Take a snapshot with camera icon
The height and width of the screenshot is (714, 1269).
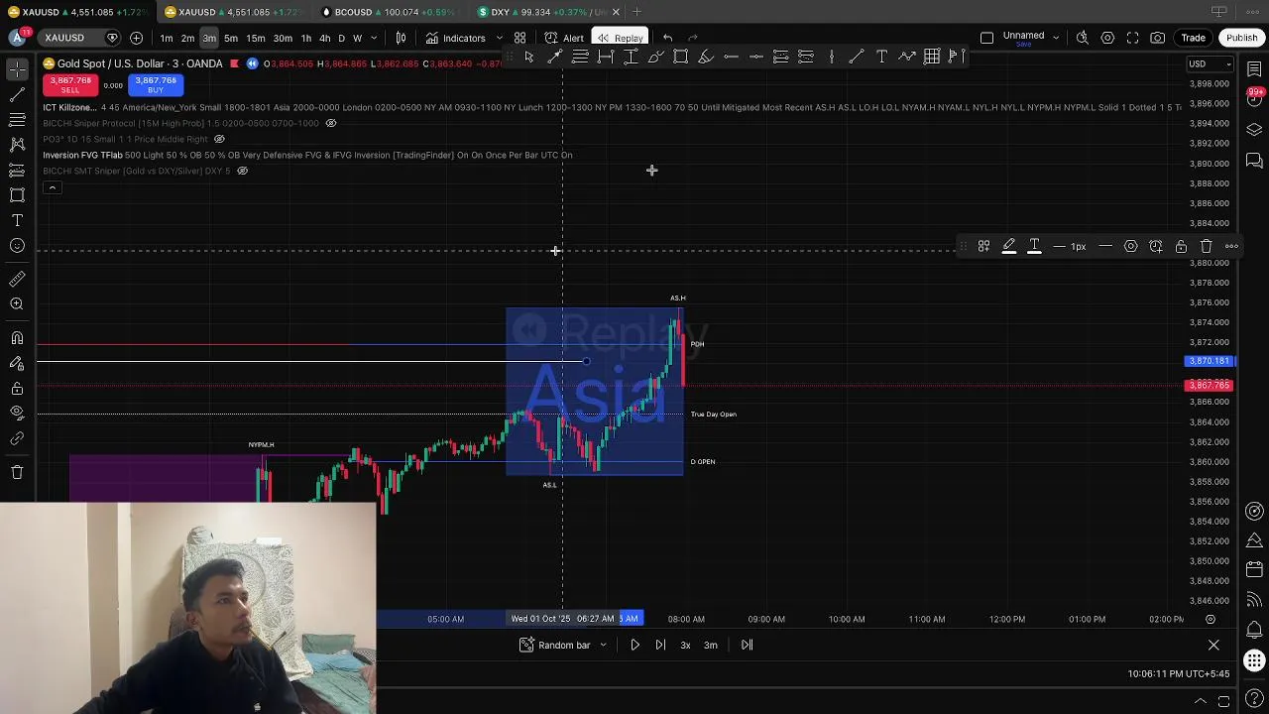pyautogui.click(x=1158, y=38)
